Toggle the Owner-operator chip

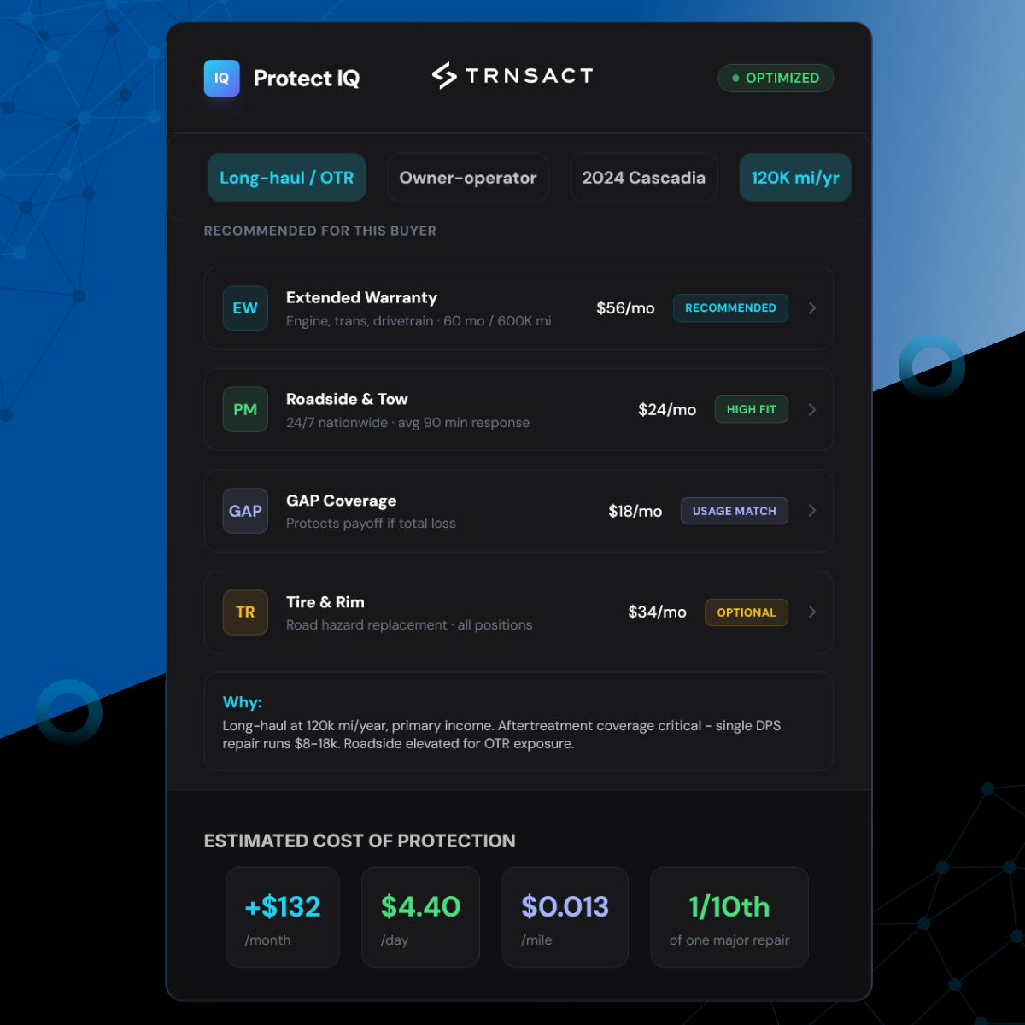click(467, 178)
